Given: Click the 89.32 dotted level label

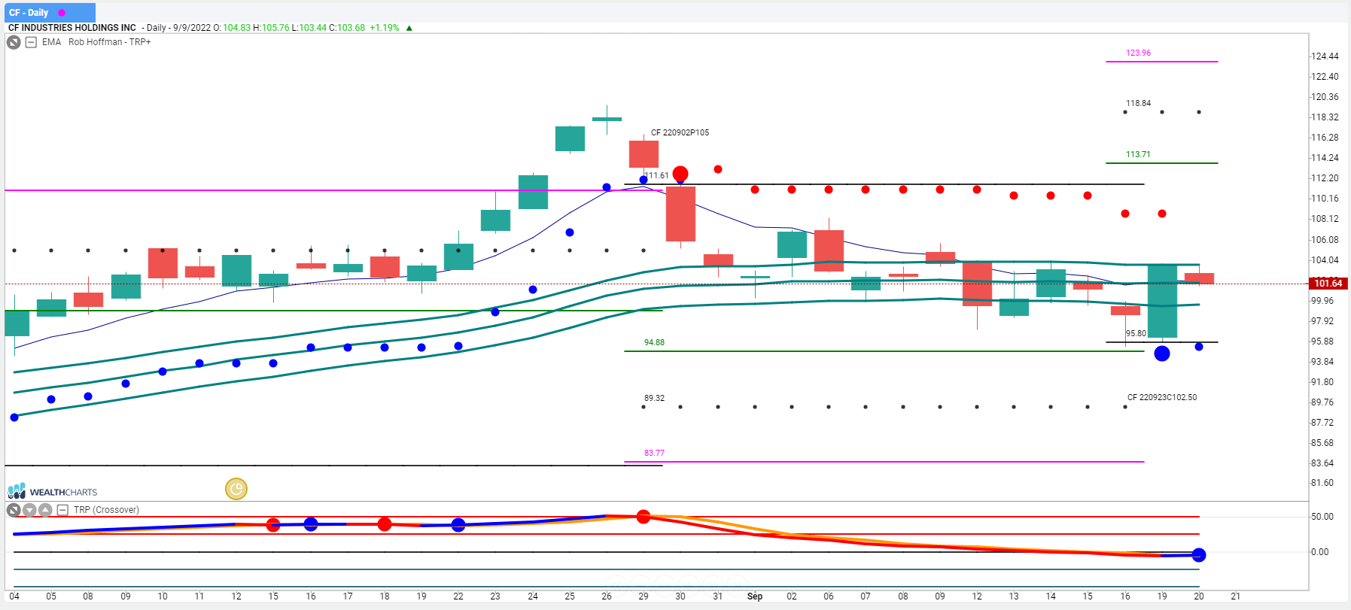Looking at the screenshot, I should coord(654,398).
